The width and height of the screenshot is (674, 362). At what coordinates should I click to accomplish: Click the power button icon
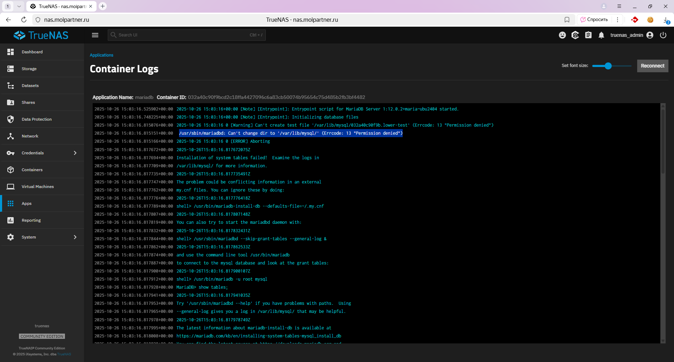click(663, 35)
